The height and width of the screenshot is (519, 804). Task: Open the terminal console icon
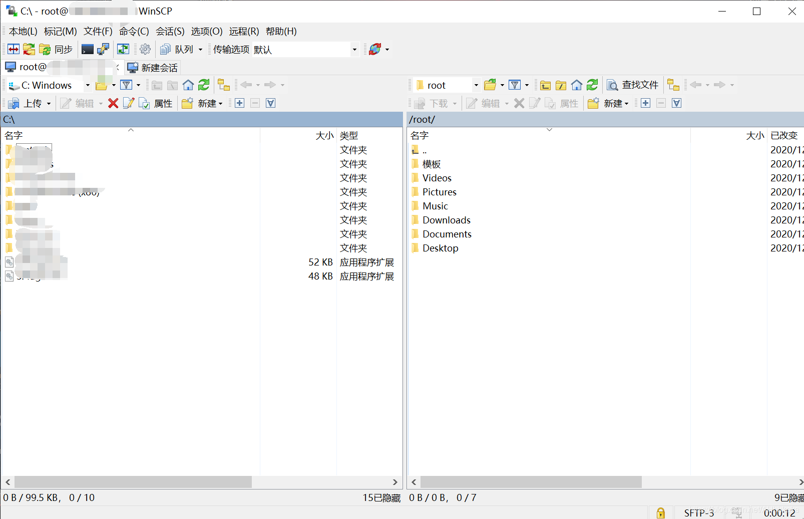tap(88, 49)
